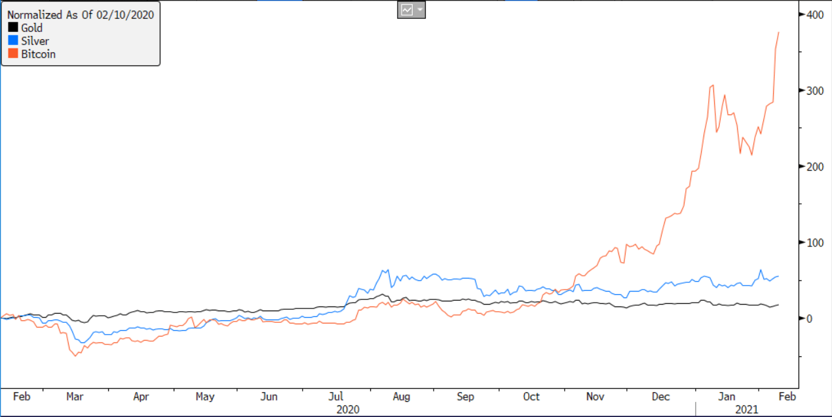Click the Sep x-axis label
The height and width of the screenshot is (417, 832).
(x=465, y=397)
